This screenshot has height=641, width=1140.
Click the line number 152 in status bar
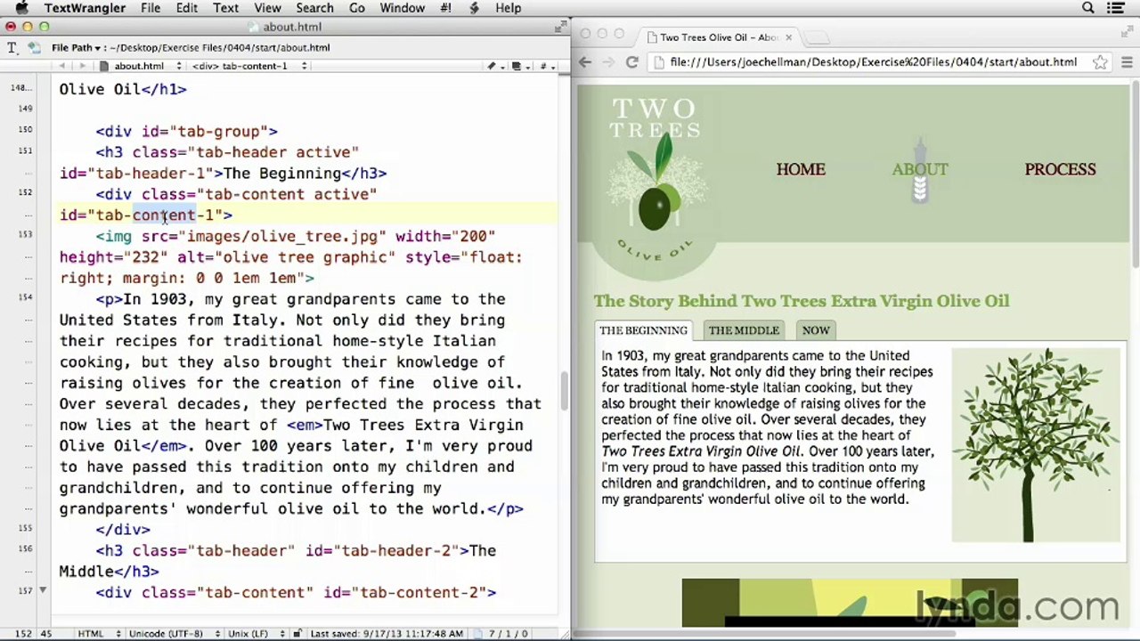[22, 633]
